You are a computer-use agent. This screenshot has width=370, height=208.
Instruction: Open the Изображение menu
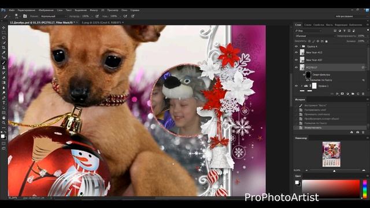(x=46, y=10)
